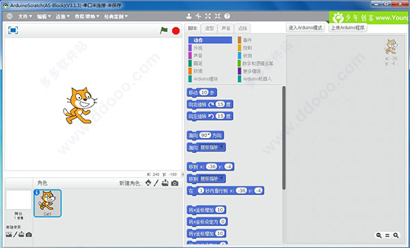Click the rotate-left arrow in 向左旋转 block
The image size is (410, 248).
[x=211, y=116]
